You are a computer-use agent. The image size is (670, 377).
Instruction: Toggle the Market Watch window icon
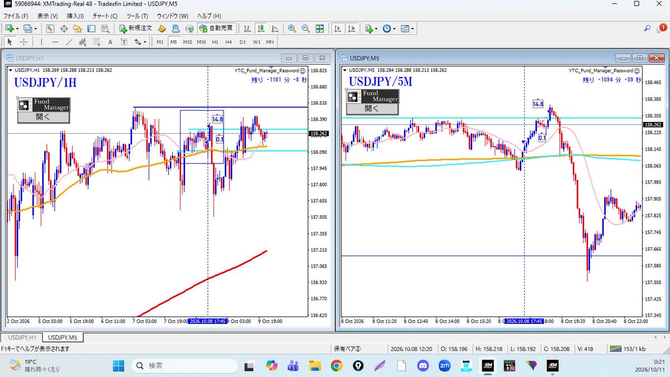click(x=50, y=29)
